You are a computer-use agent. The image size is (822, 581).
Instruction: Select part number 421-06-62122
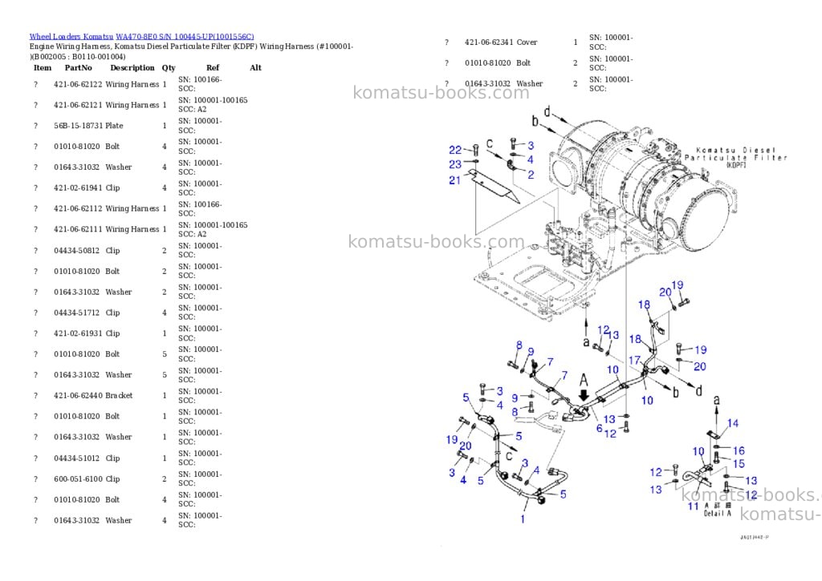(x=78, y=84)
